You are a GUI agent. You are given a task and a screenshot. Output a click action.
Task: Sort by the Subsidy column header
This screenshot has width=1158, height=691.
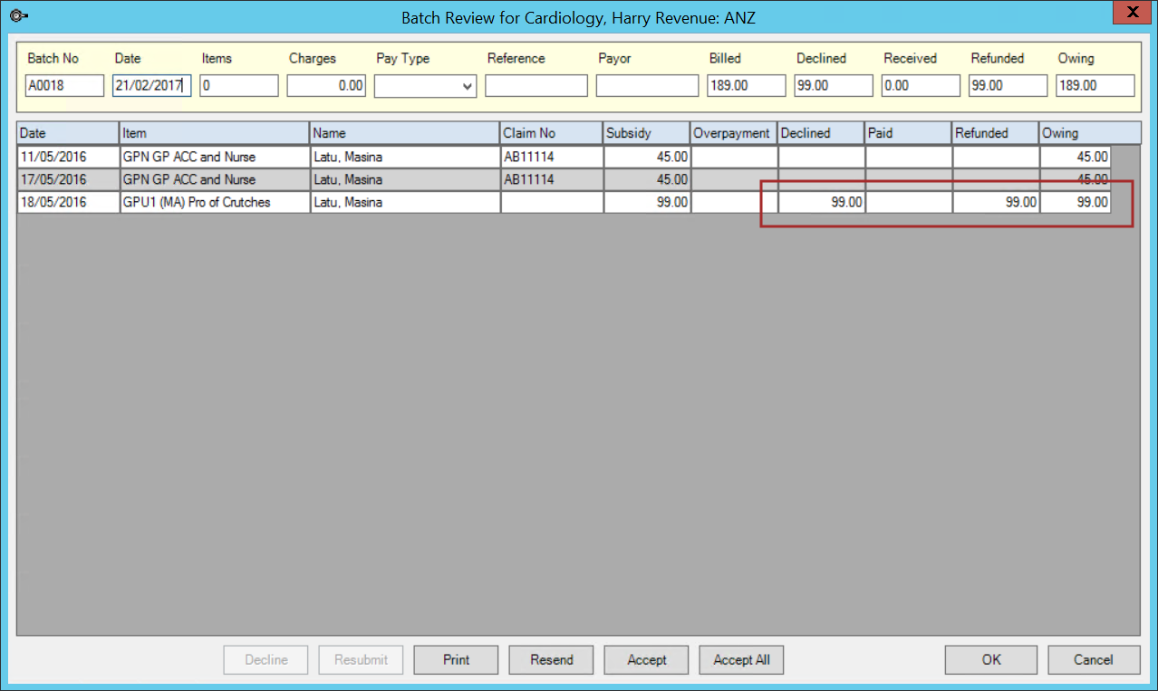pyautogui.click(x=647, y=133)
